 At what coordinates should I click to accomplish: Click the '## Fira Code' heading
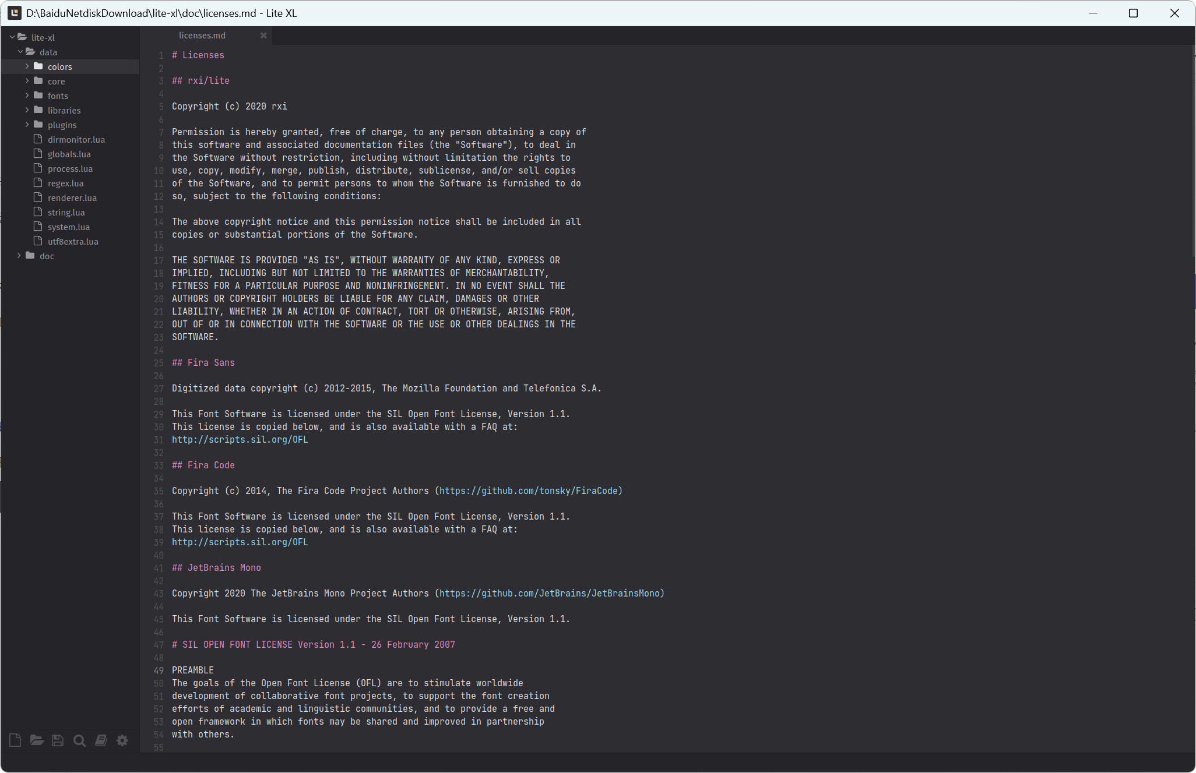click(203, 465)
